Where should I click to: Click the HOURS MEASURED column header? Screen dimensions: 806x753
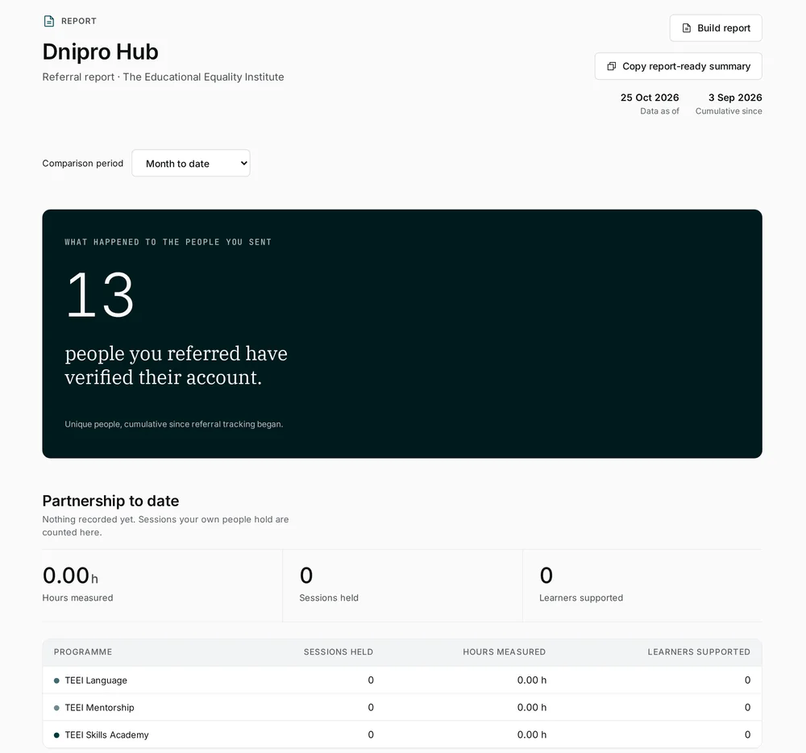click(505, 651)
